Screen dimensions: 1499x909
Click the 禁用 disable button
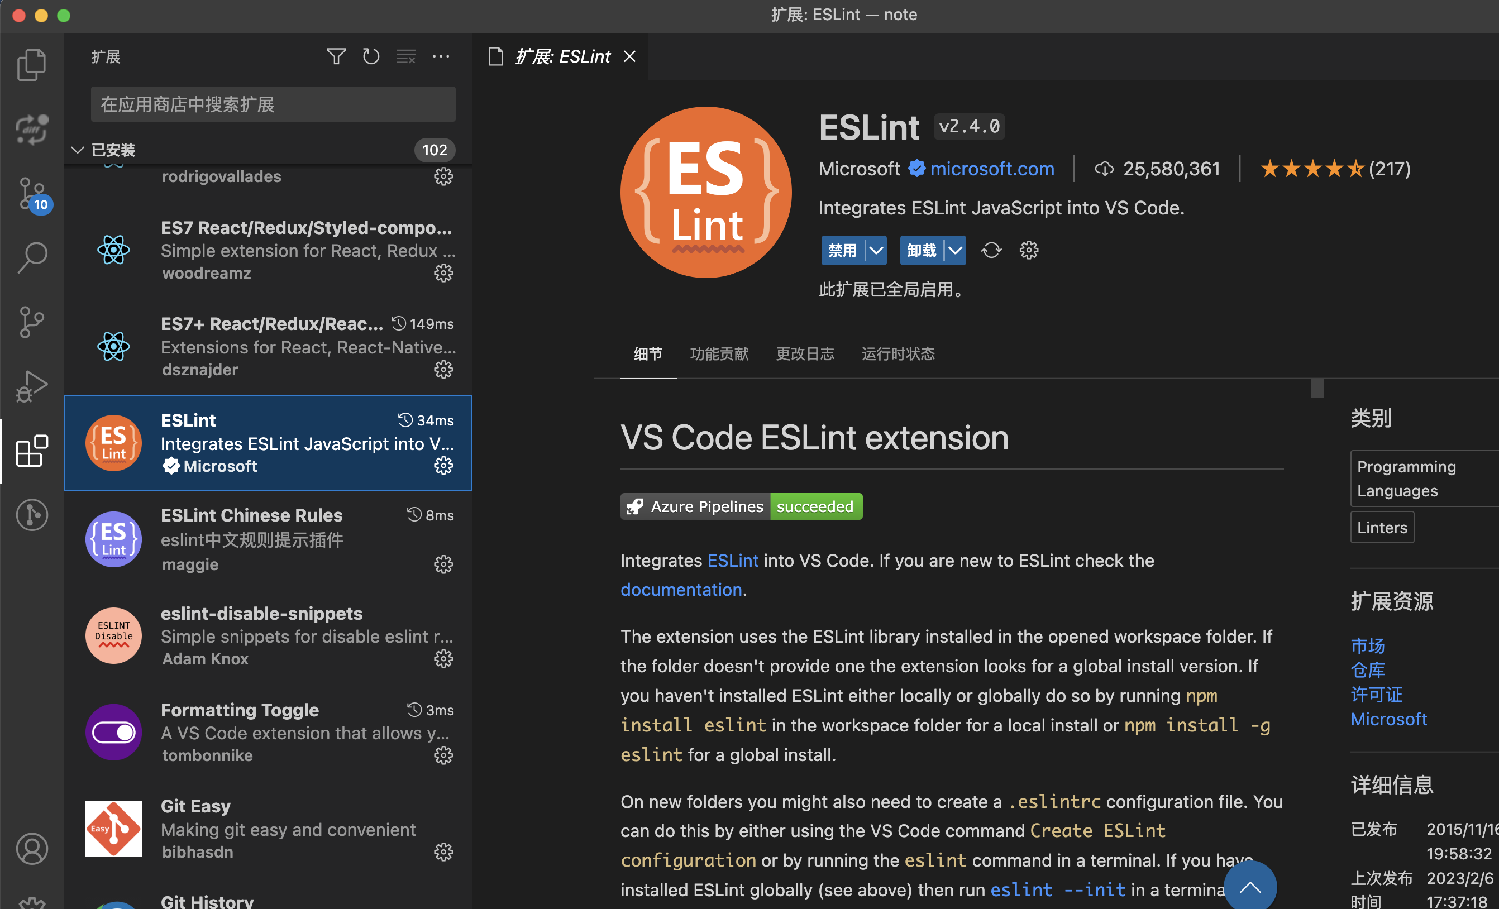843,251
